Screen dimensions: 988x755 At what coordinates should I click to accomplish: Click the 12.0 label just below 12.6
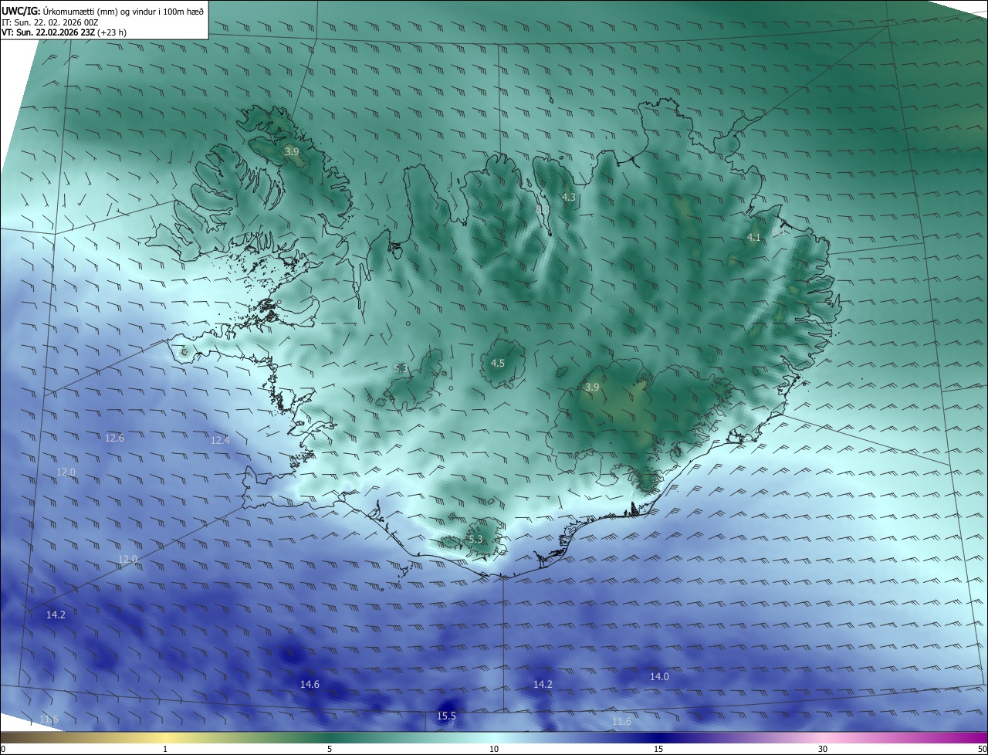66,472
